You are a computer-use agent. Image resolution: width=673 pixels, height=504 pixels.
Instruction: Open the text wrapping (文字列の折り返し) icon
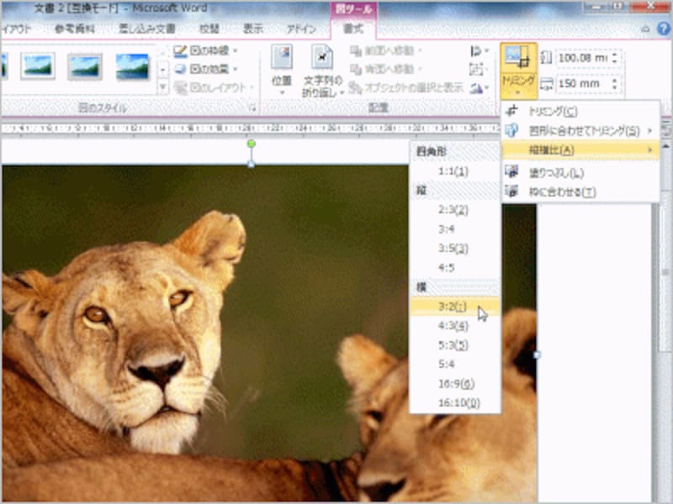pos(322,57)
